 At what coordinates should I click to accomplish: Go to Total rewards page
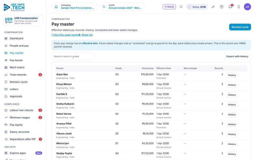18,75
